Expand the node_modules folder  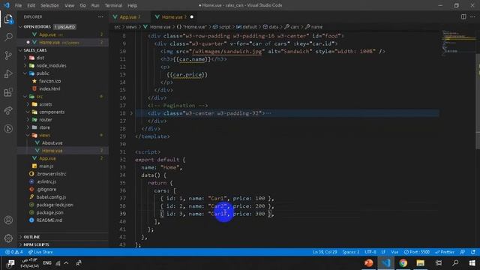point(51,65)
